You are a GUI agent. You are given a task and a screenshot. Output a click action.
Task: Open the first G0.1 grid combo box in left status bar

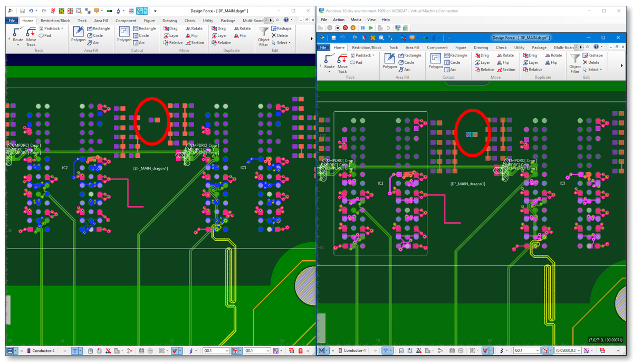(216, 350)
